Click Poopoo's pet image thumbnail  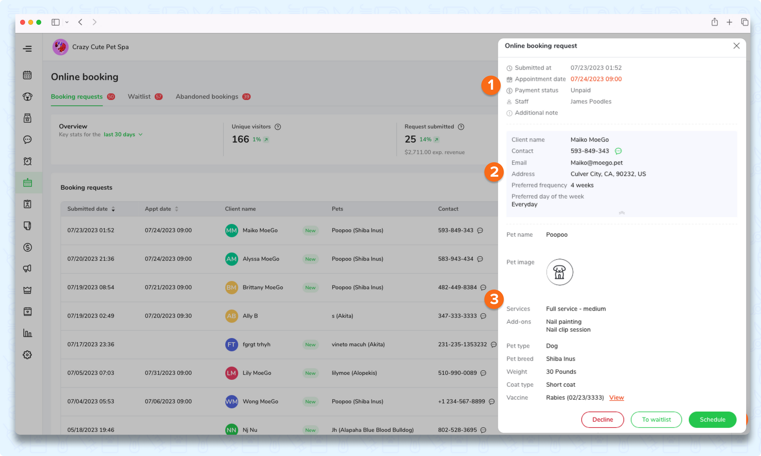[x=559, y=272]
